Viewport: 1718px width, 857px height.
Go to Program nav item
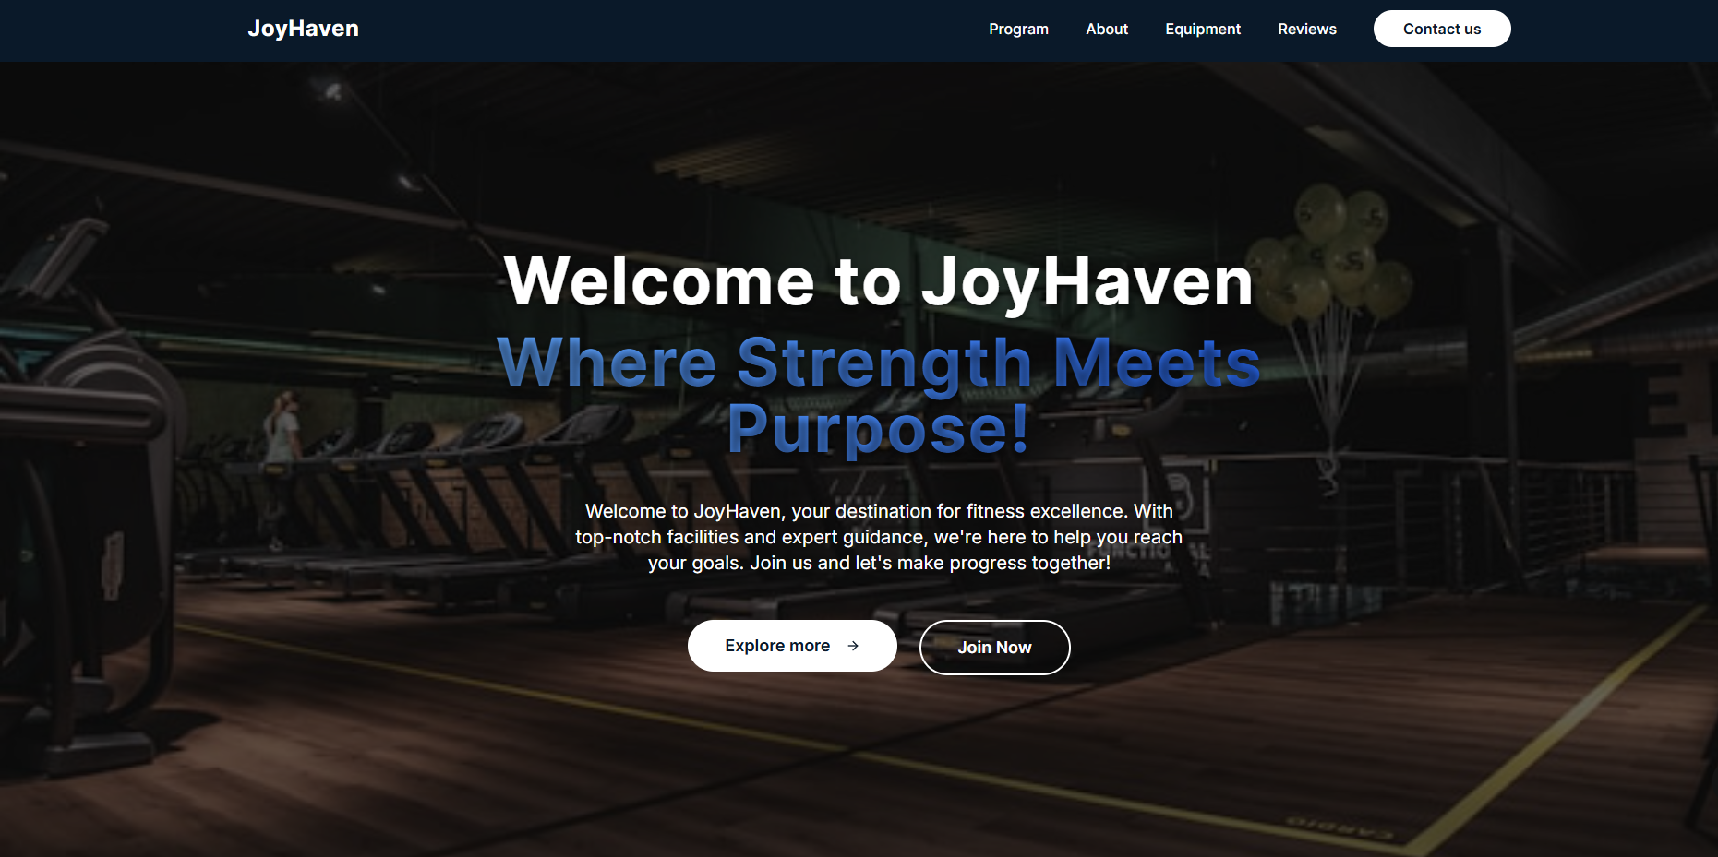pos(1018,29)
